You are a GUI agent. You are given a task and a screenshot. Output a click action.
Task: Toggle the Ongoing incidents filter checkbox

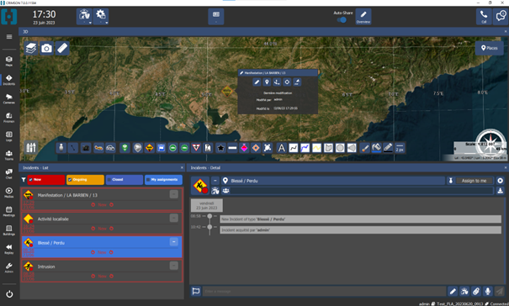(x=70, y=179)
